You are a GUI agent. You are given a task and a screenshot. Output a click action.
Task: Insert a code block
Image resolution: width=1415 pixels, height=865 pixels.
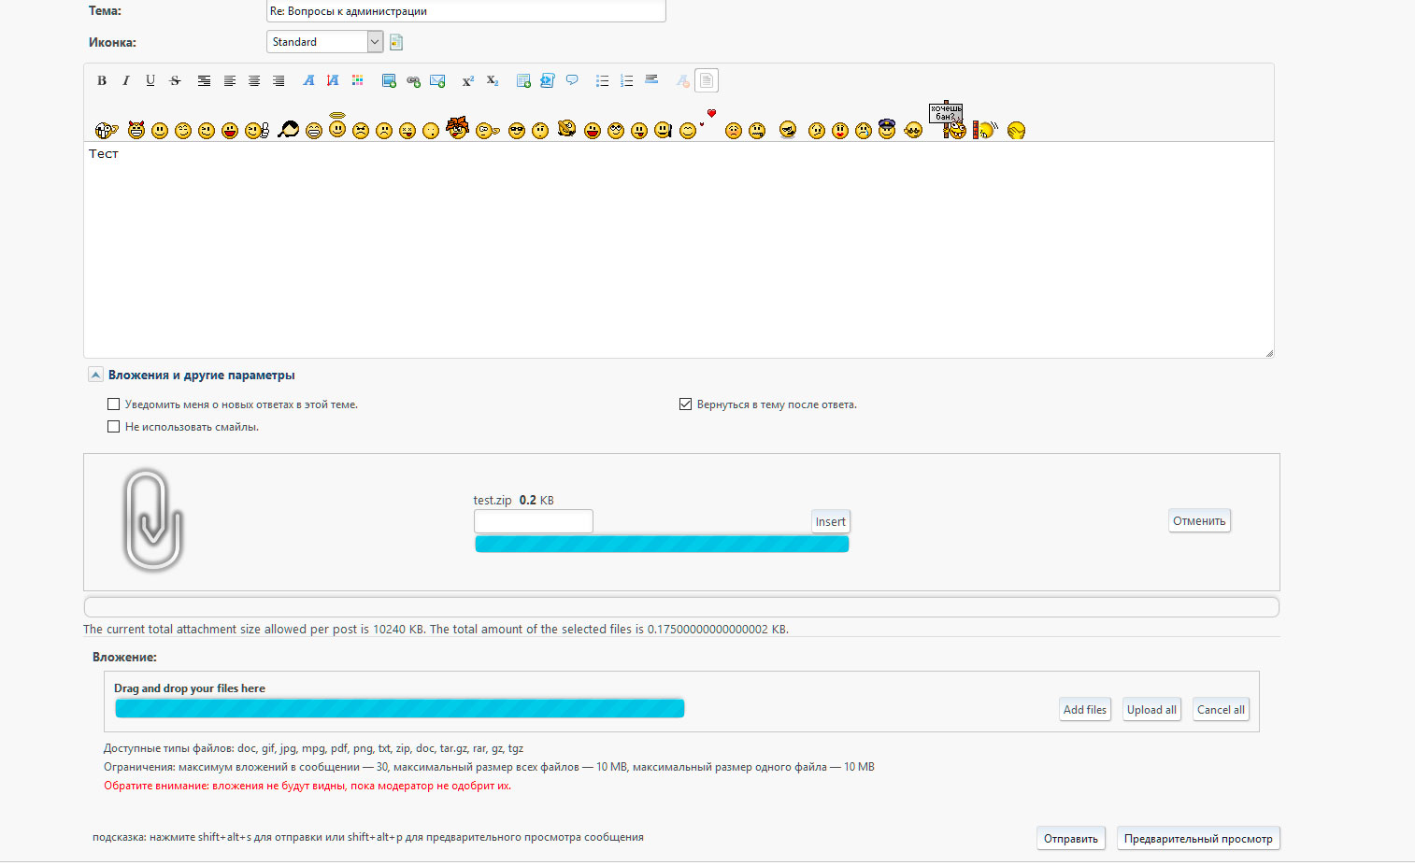[x=548, y=81]
